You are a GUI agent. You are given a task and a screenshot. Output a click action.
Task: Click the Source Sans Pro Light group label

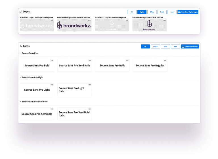(33, 77)
